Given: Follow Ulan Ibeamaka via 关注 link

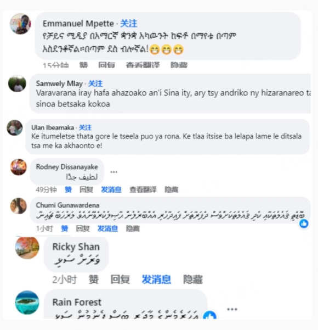Looking at the screenshot, I should tap(85, 127).
